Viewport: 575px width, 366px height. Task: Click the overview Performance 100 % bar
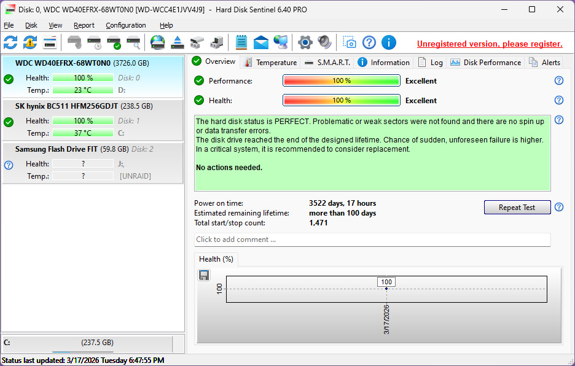(x=342, y=80)
